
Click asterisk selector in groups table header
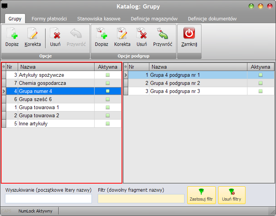[4, 67]
